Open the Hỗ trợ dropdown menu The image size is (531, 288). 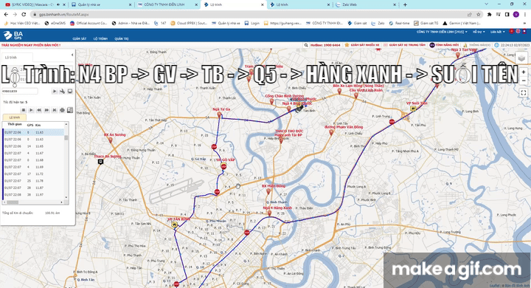tap(479, 32)
